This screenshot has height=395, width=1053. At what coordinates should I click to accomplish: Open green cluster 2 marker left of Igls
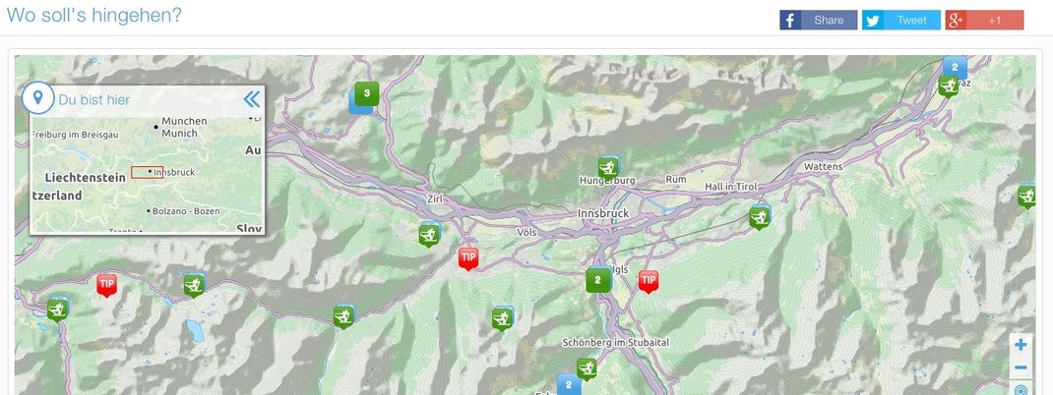tap(597, 280)
